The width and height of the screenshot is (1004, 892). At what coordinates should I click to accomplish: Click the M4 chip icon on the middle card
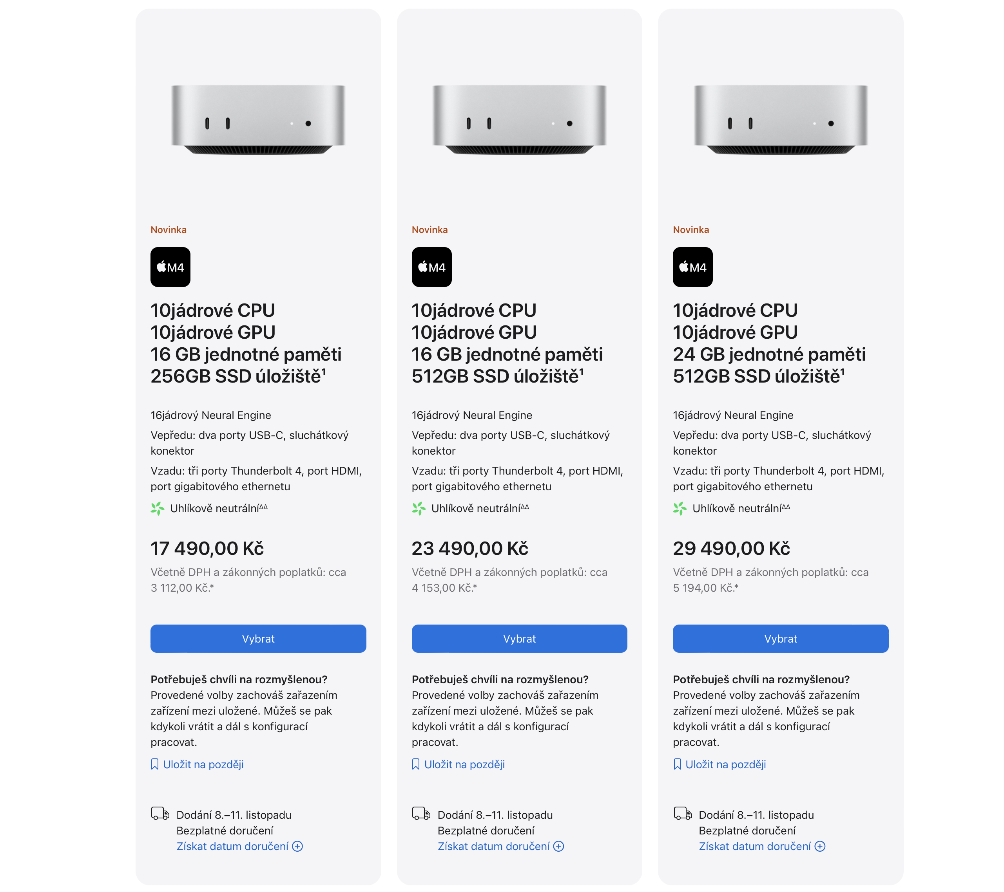tap(432, 267)
